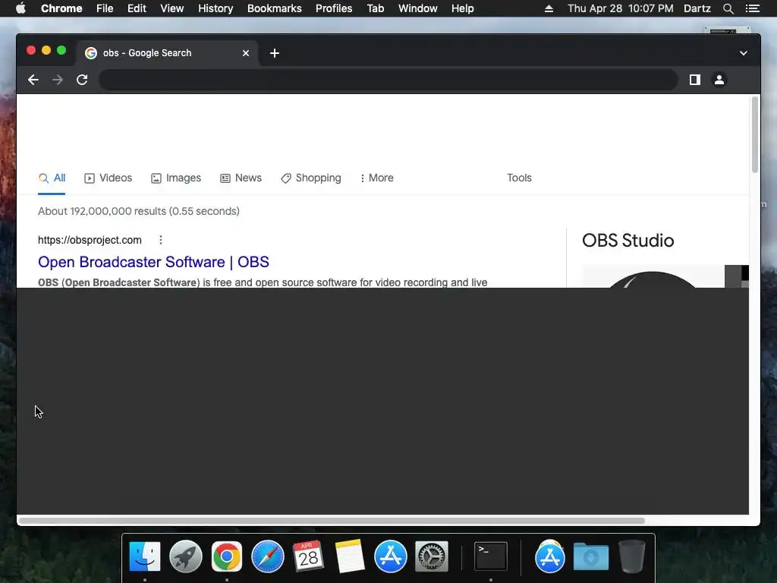Open the Edit menu
The width and height of the screenshot is (777, 583).
coord(137,8)
